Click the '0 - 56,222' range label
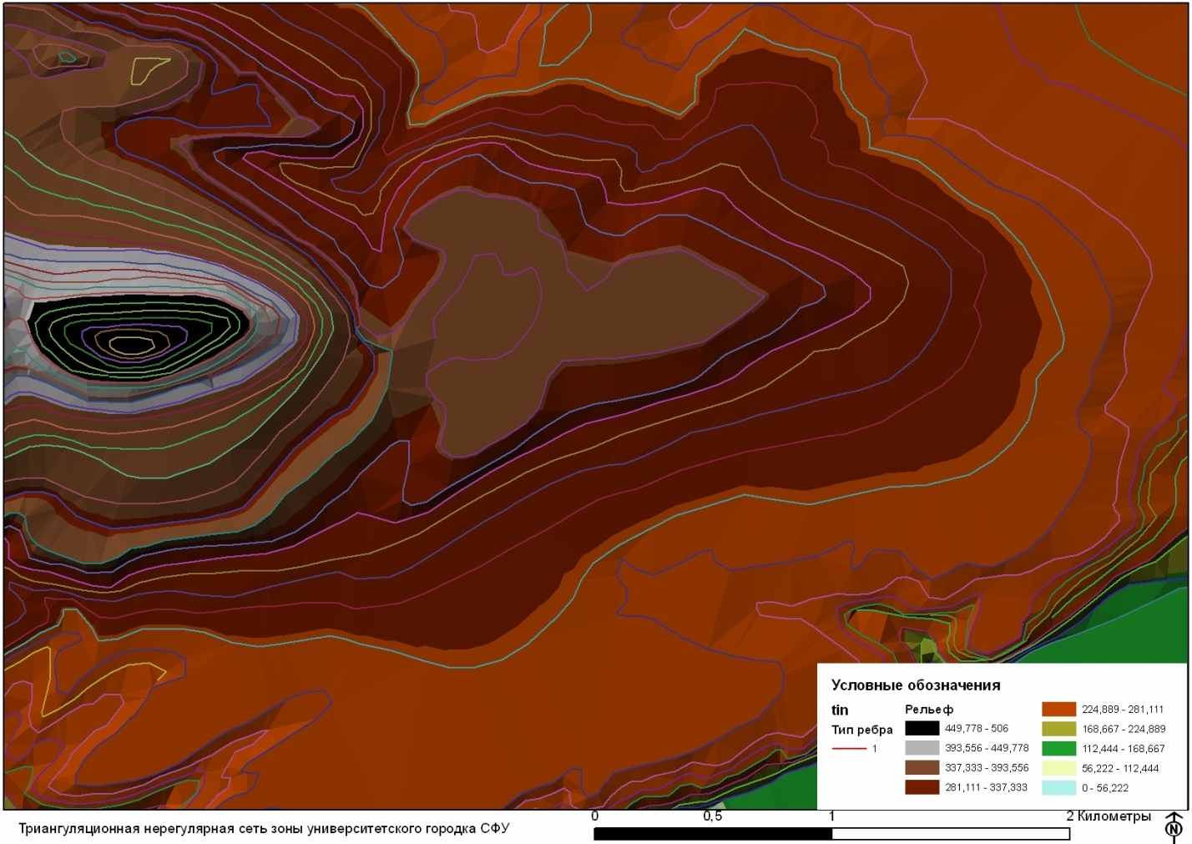Image resolution: width=1192 pixels, height=844 pixels. (1105, 788)
